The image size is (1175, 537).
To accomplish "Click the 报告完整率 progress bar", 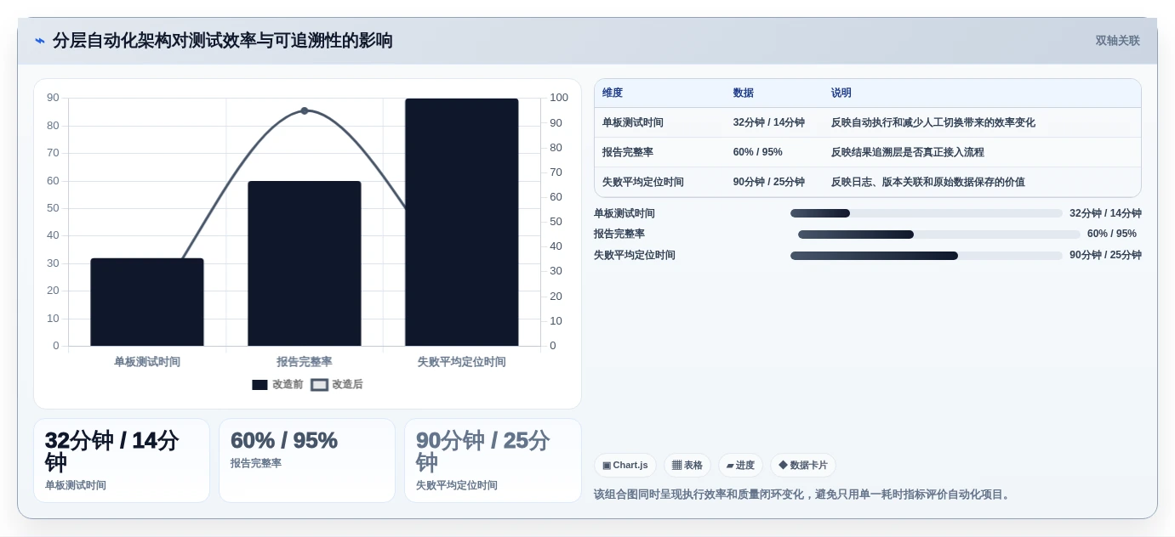I will (x=939, y=235).
